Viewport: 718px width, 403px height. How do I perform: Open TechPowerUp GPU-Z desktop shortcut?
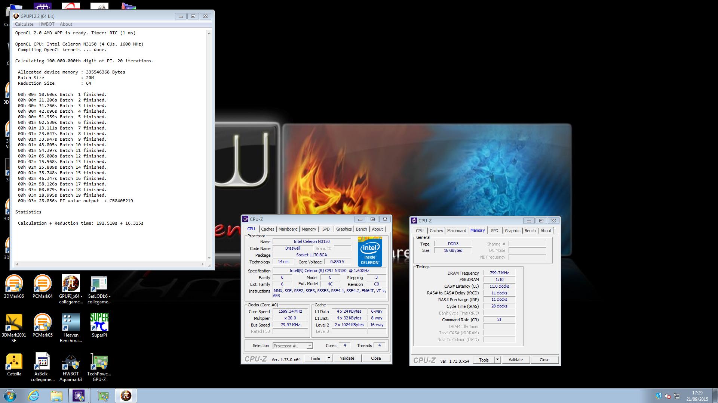99,367
